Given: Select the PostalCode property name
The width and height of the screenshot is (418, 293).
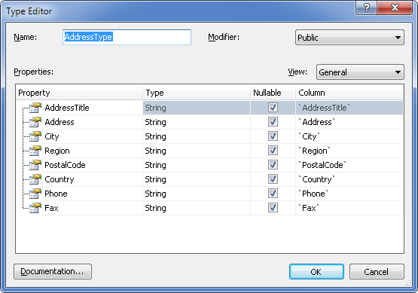Looking at the screenshot, I should (65, 165).
